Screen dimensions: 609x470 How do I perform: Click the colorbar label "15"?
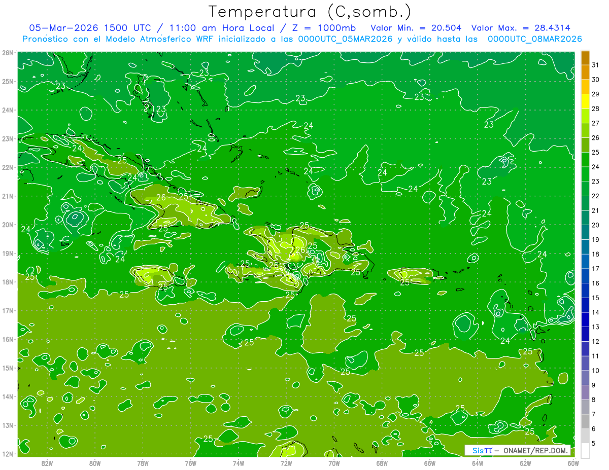coord(595,298)
